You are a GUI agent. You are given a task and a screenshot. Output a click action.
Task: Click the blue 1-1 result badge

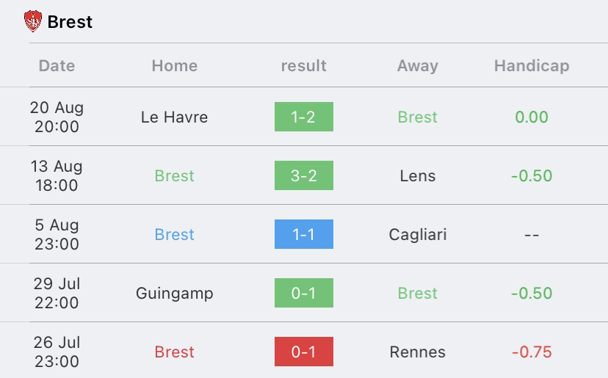(304, 234)
